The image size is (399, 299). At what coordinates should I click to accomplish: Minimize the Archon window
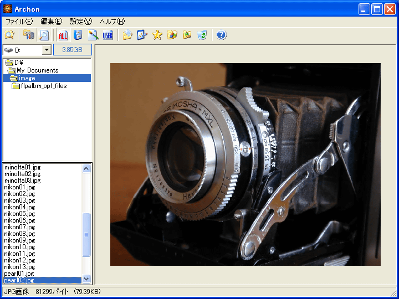tap(364, 9)
